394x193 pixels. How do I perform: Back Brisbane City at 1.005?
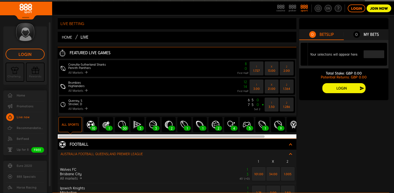[x=288, y=174]
